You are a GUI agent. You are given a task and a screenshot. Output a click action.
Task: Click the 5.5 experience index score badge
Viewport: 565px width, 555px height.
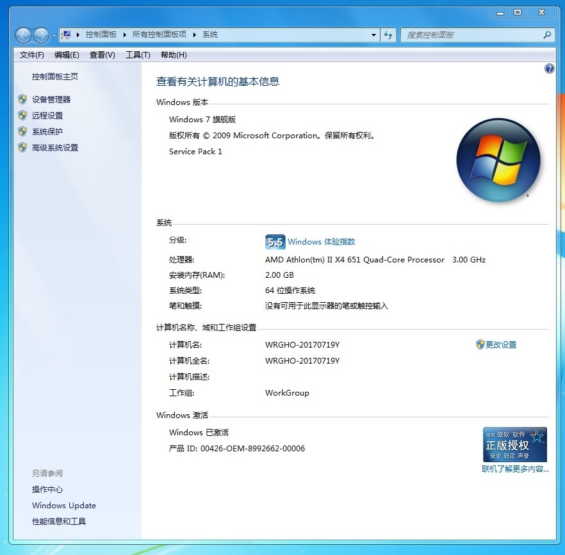click(x=275, y=242)
